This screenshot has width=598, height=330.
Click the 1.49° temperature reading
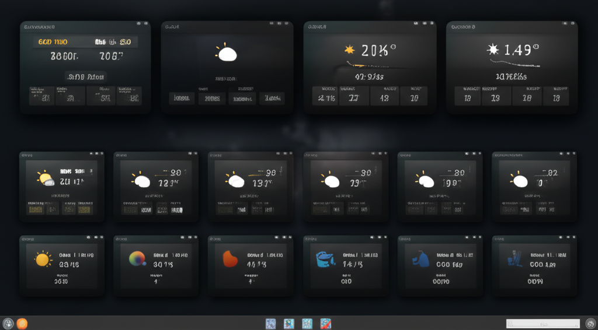[521, 50]
